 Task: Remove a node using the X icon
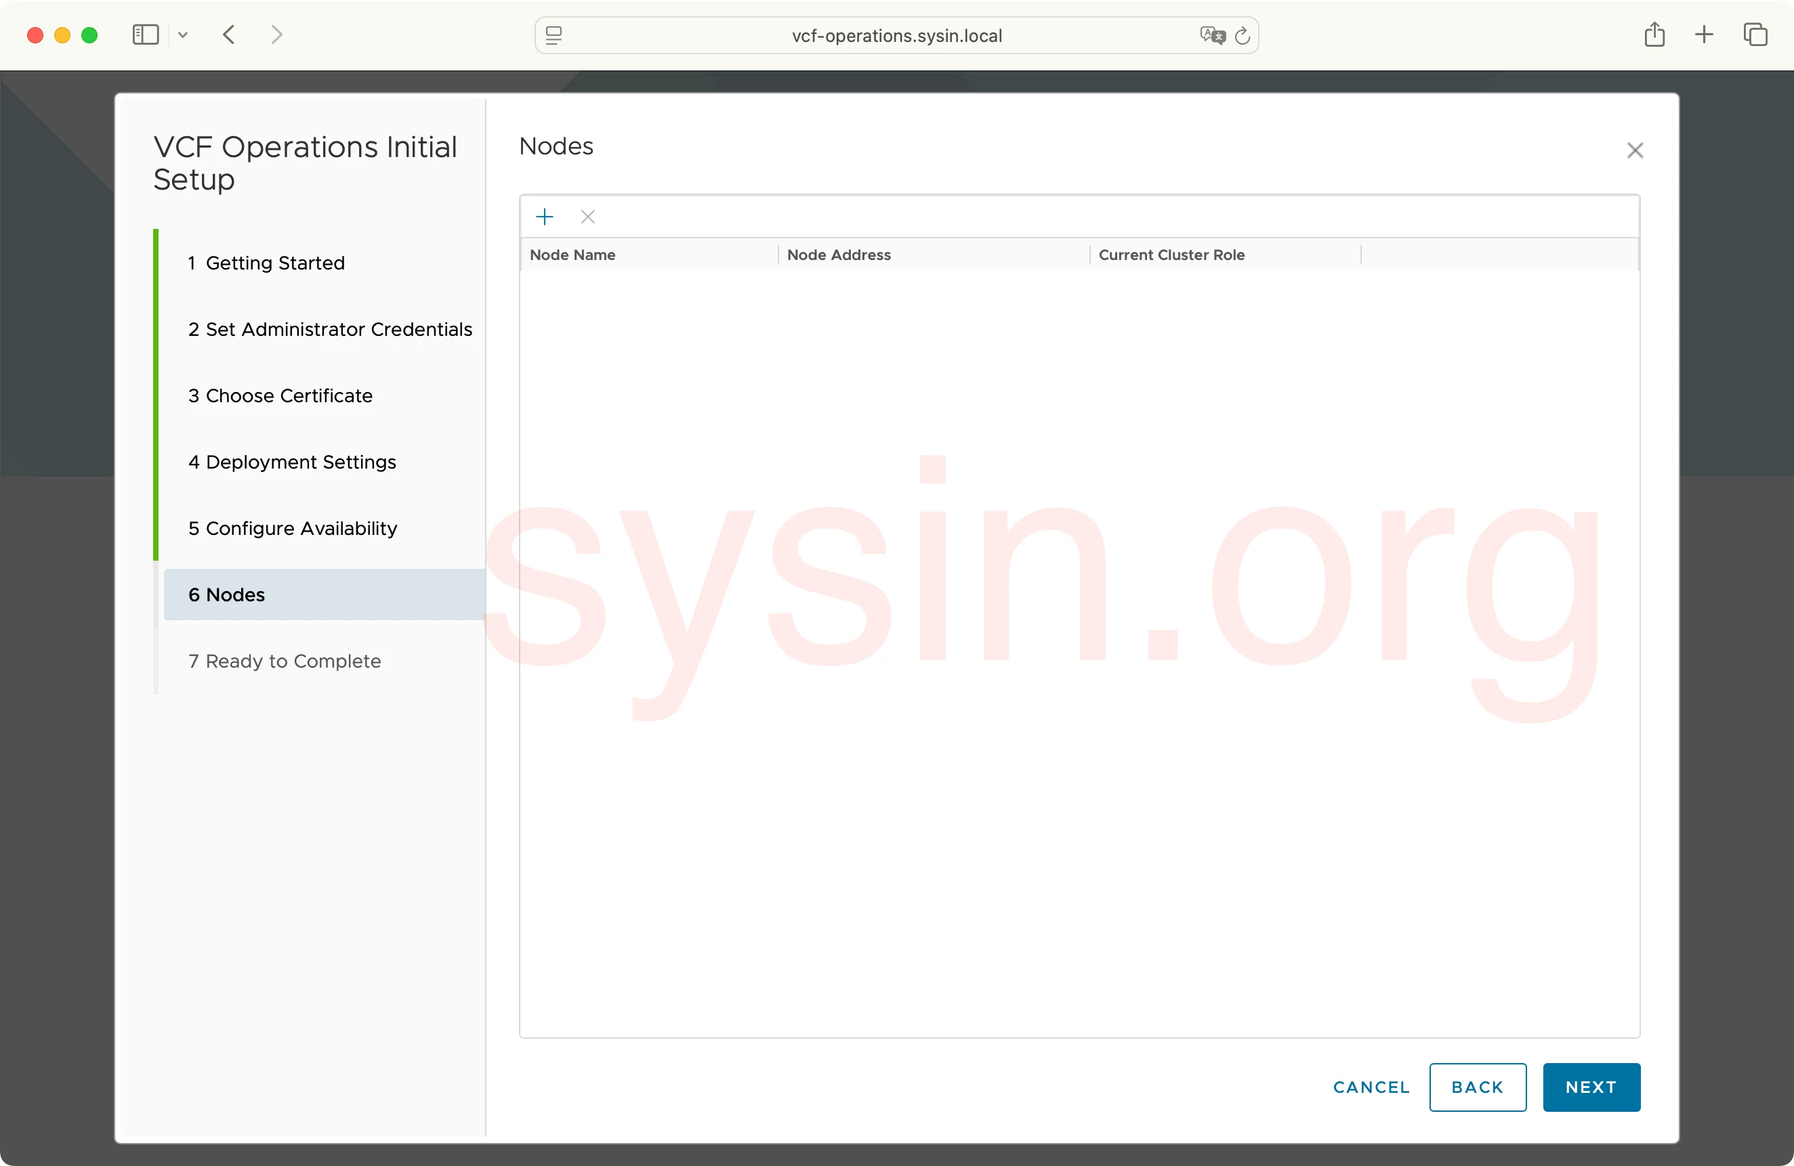click(x=587, y=217)
